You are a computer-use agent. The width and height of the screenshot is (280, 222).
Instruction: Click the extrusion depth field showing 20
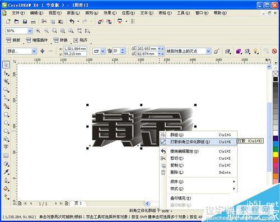click(x=116, y=51)
